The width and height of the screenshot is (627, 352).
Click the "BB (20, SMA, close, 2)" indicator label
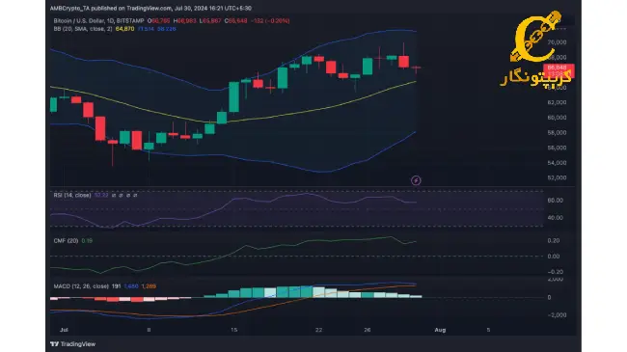tap(83, 29)
